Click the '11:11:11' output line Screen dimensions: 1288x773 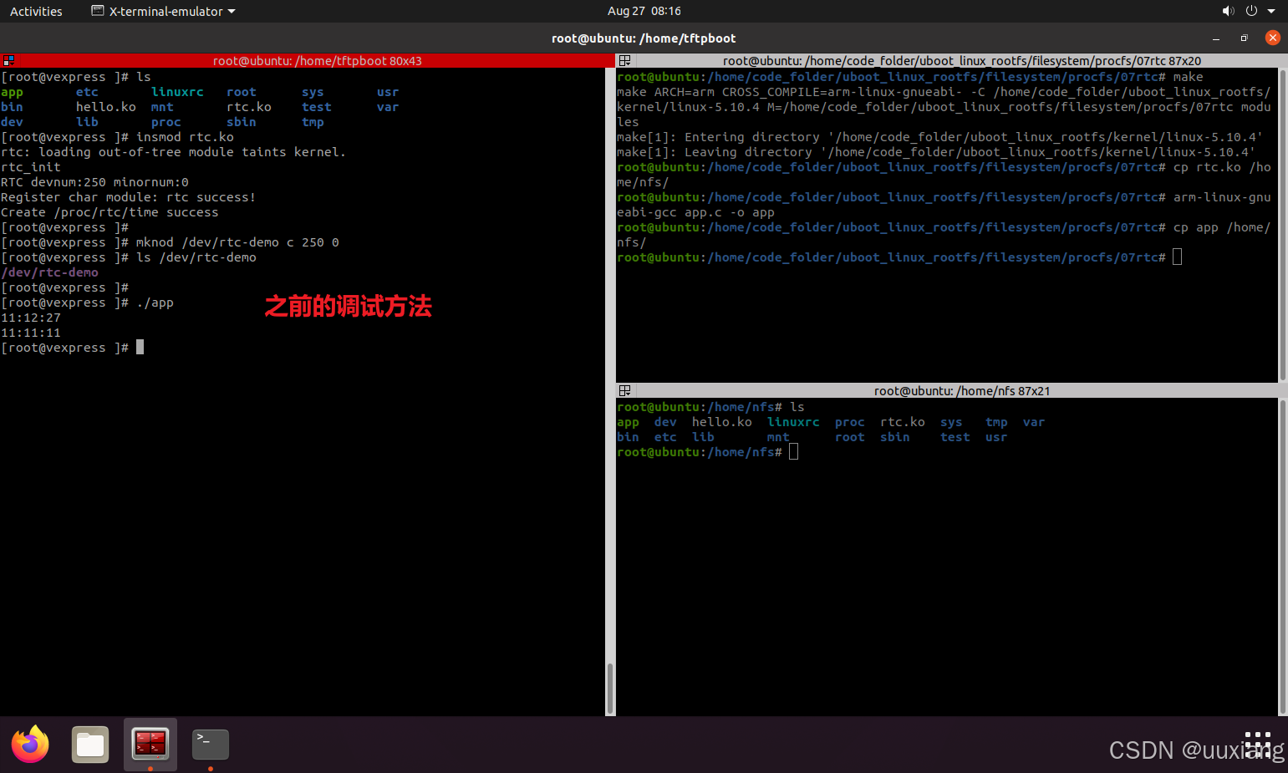click(31, 333)
